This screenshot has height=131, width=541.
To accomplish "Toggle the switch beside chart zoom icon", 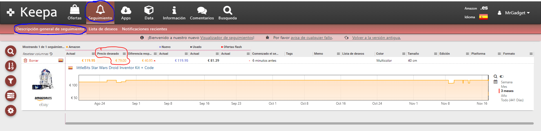I will click(x=502, y=76).
